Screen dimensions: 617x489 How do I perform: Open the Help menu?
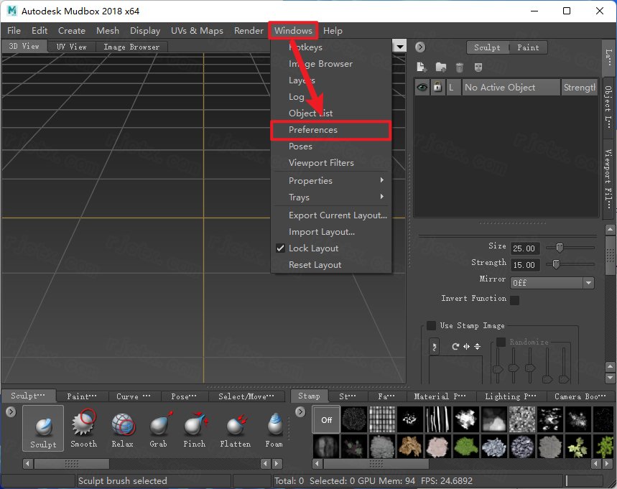(x=333, y=31)
